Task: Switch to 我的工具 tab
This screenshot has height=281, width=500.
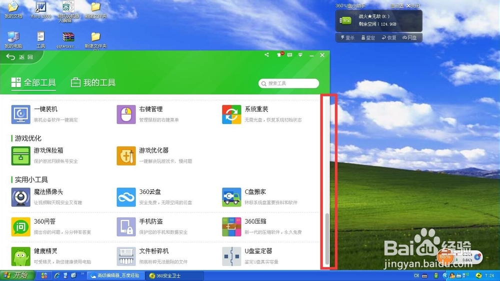Action: (x=93, y=82)
